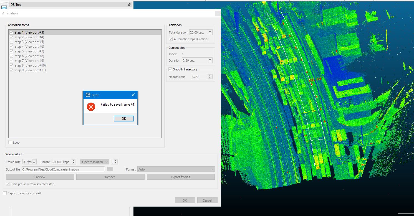Click the red error icon in dialog
The height and width of the screenshot is (216, 414).
click(x=91, y=106)
